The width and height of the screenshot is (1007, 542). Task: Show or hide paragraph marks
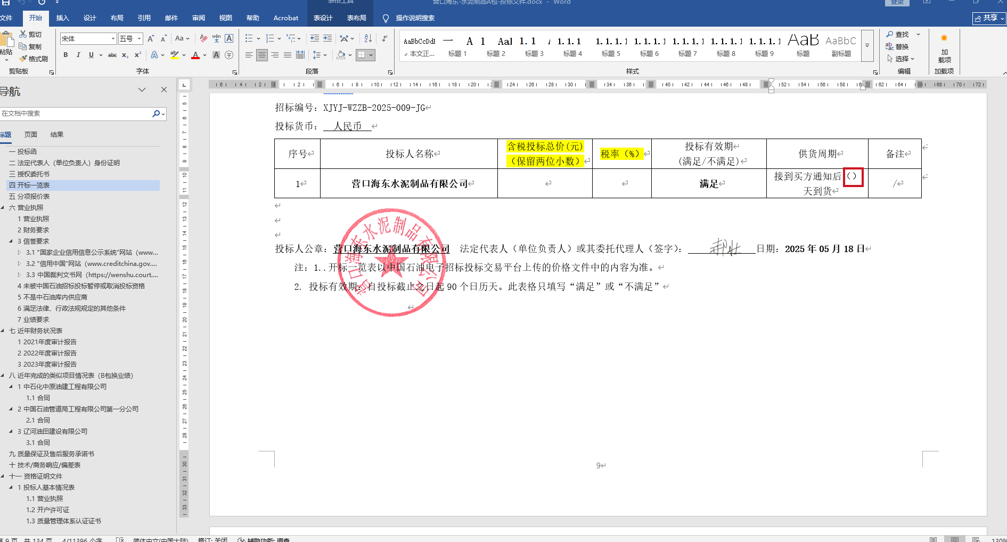click(x=384, y=38)
